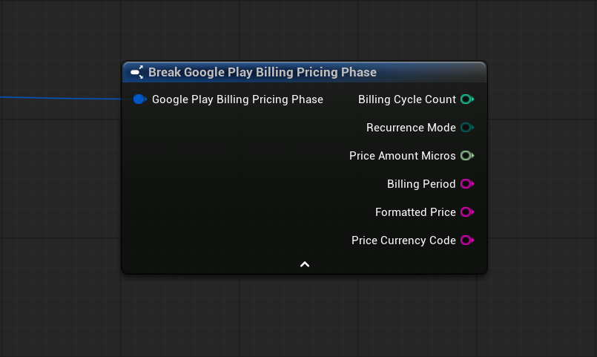Click the Recurrence Mode label
This screenshot has height=357, width=597.
pos(411,128)
